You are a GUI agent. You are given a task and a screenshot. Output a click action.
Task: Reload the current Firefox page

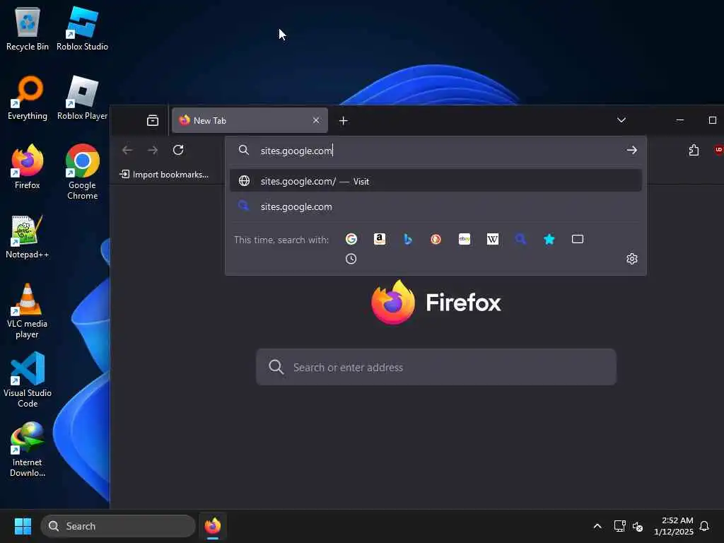click(178, 150)
